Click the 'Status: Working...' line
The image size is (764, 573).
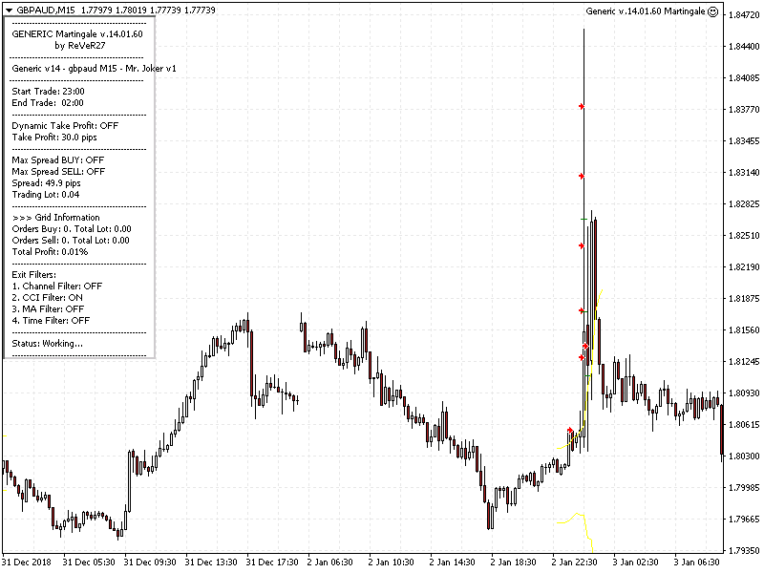pyautogui.click(x=47, y=344)
